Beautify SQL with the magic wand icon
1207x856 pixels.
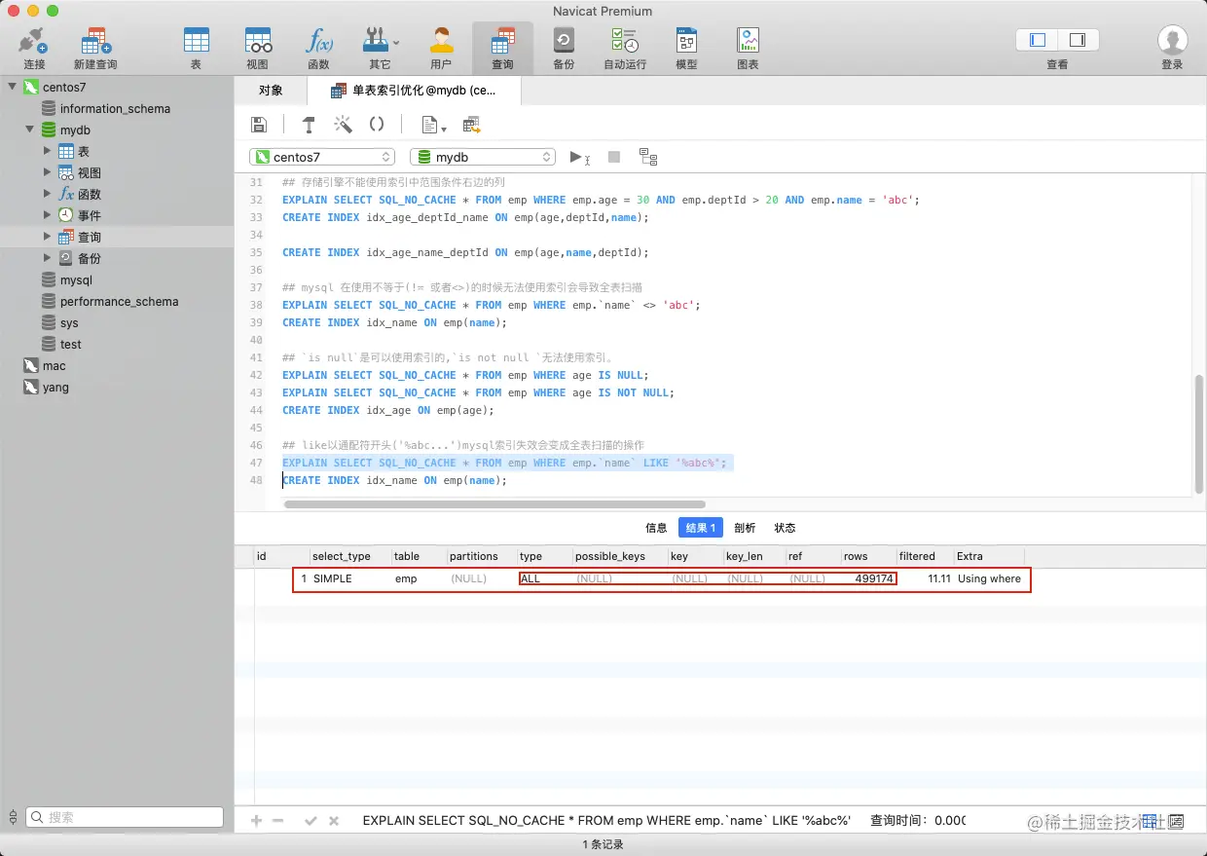343,125
